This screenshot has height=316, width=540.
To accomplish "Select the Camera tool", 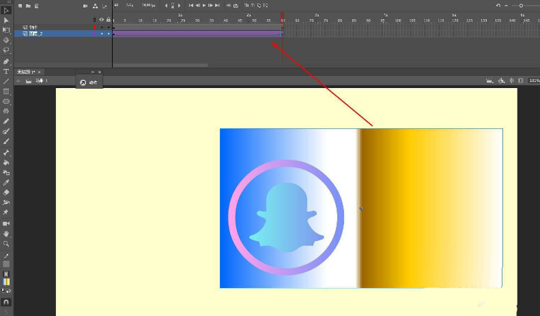I will [6, 224].
